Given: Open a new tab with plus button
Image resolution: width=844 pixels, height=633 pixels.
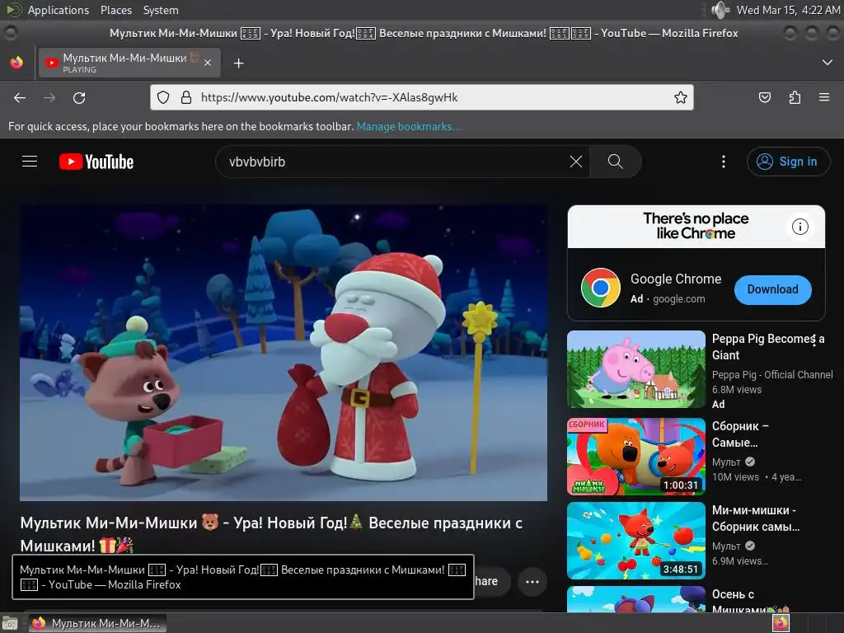Looking at the screenshot, I should coord(238,63).
